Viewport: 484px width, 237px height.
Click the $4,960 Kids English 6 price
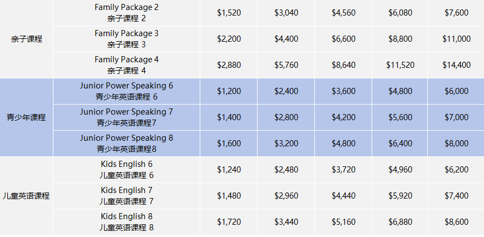coord(400,170)
